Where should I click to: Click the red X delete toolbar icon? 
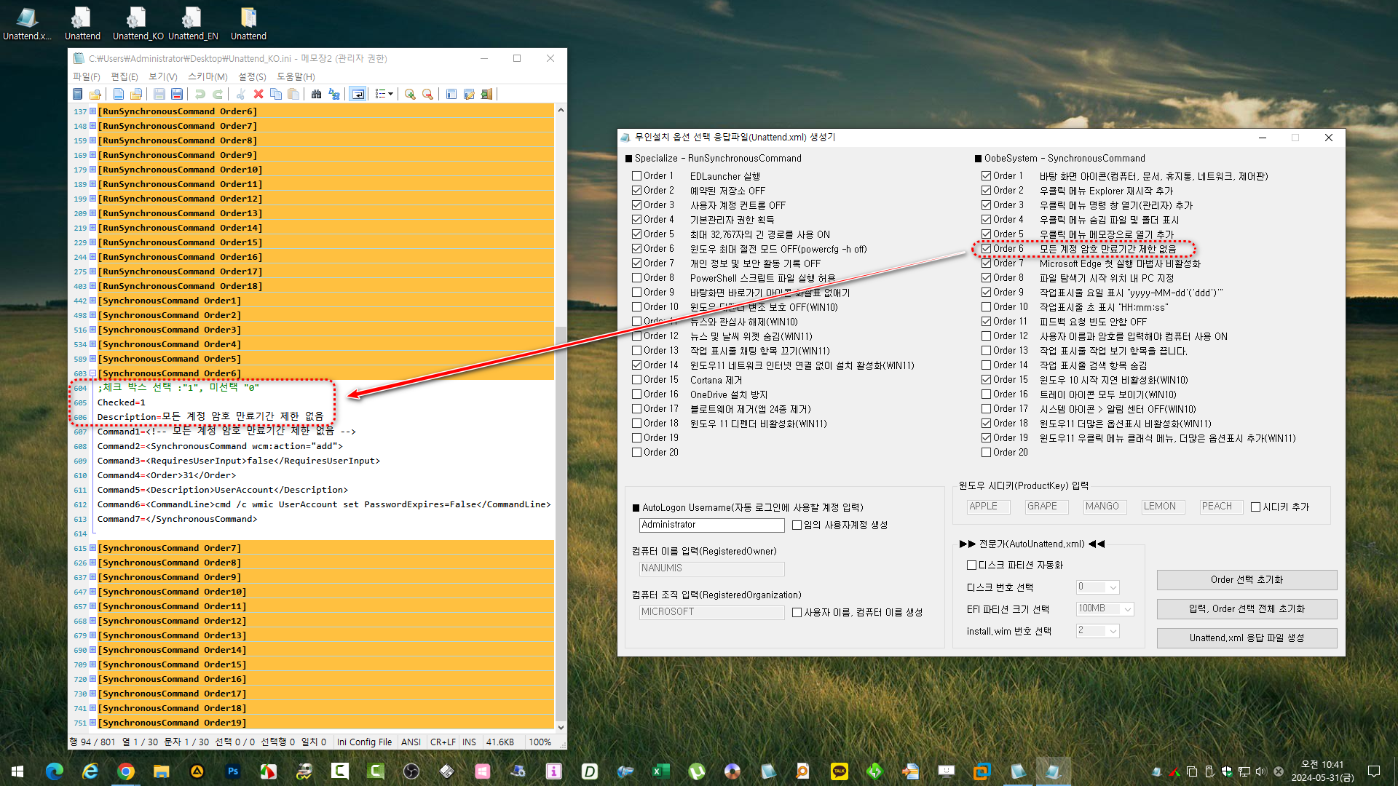click(x=258, y=94)
